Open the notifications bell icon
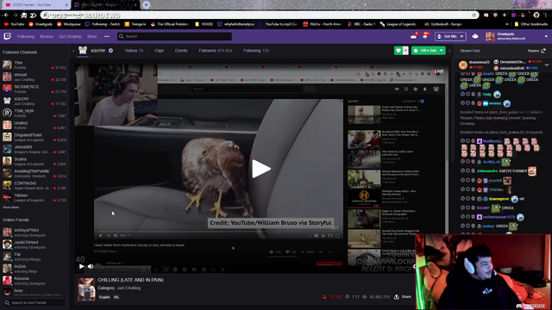The width and height of the screenshot is (552, 310). tap(425, 36)
